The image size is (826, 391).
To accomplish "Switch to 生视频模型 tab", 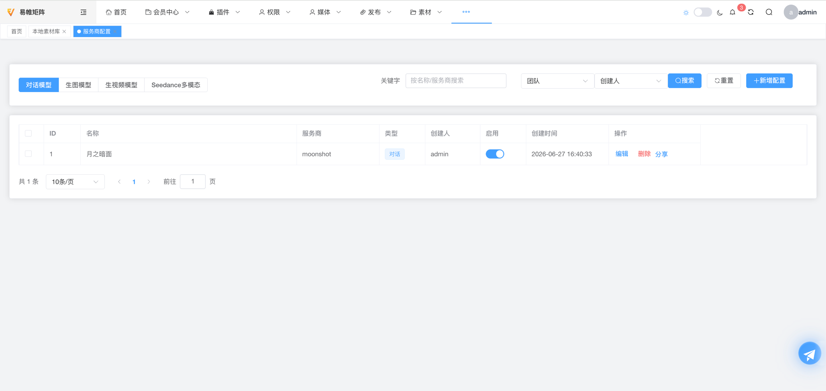I will tap(121, 85).
